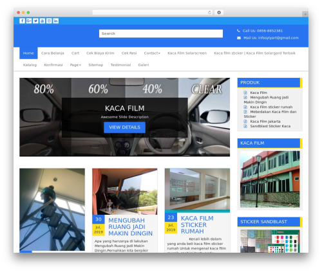This screenshot has width=322, height=272.
Task: Open the Cart menu item
Action: (x=75, y=53)
